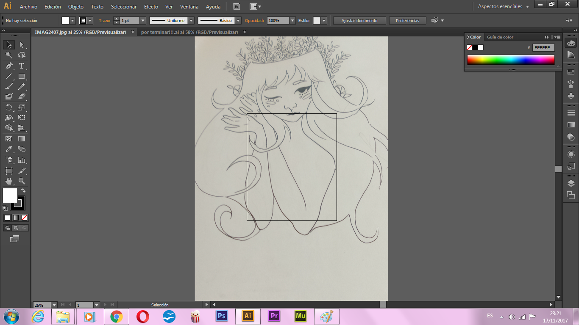Open the Brushes panel icon in the dock
579x325 pixels.
[x=571, y=84]
